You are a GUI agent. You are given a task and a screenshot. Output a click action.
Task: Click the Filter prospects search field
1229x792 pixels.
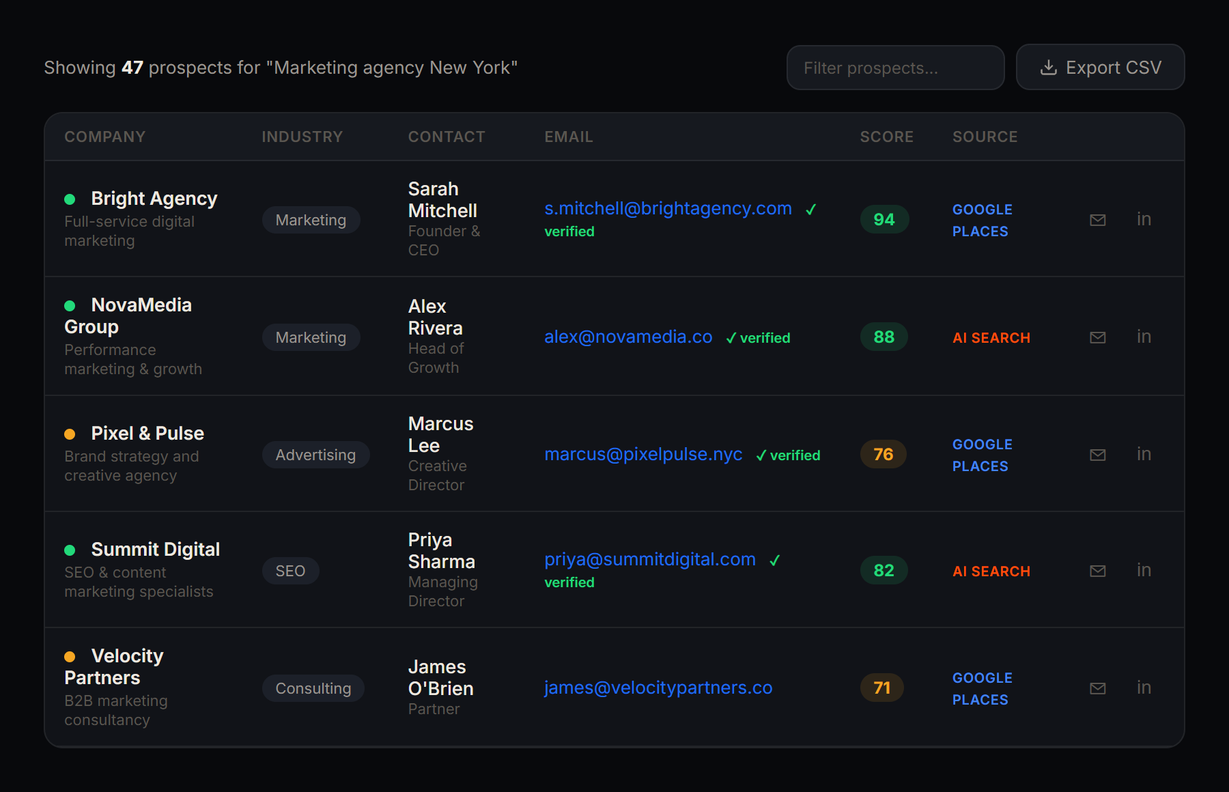(895, 68)
